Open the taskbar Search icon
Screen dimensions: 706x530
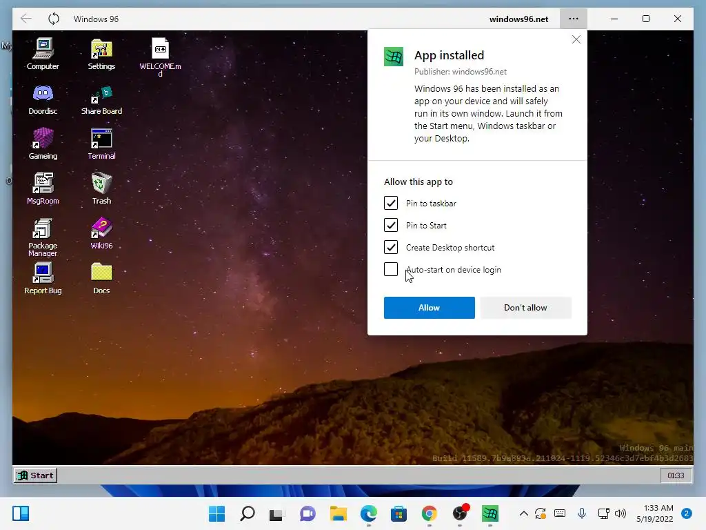pos(248,513)
